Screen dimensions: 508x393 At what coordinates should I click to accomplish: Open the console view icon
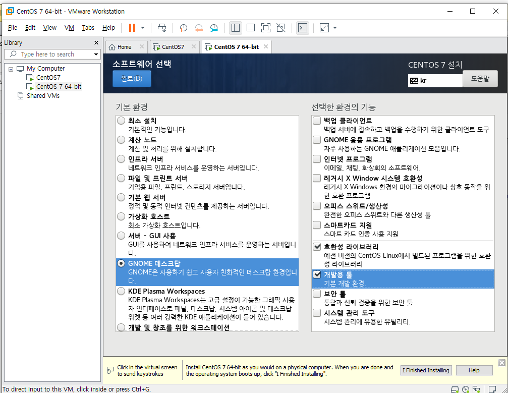click(303, 28)
